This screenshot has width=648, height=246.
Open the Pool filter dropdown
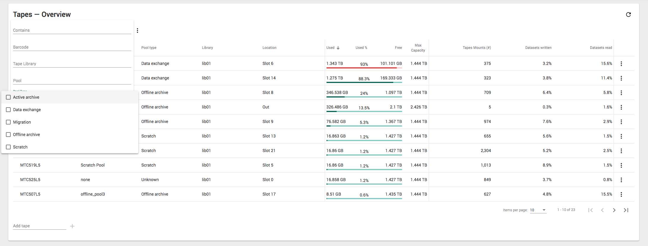[x=72, y=81]
